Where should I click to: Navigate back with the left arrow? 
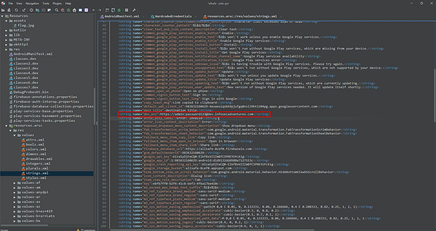click(93, 11)
